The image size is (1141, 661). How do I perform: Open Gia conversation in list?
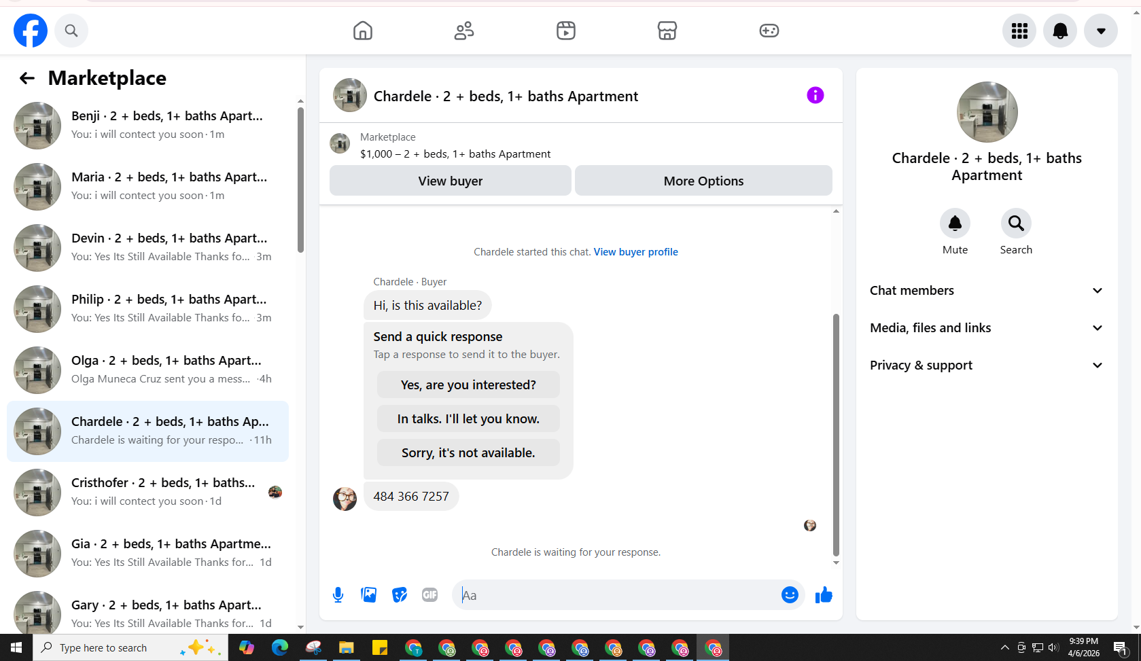pos(147,554)
